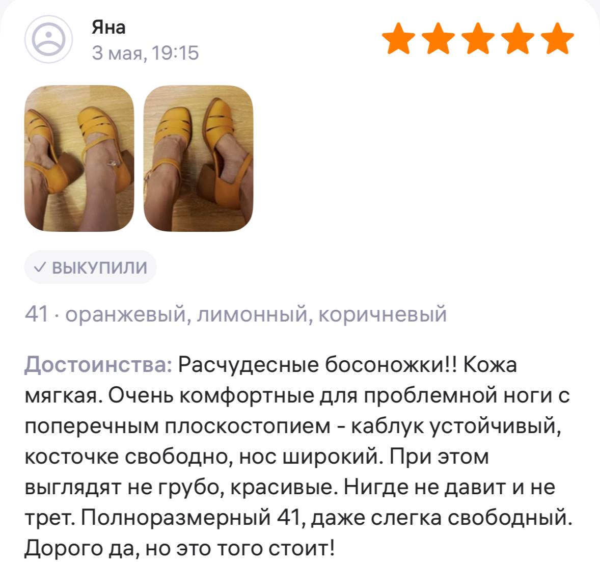Click the review date 3 мая, 19:15
This screenshot has height=562, width=600.
145,53
